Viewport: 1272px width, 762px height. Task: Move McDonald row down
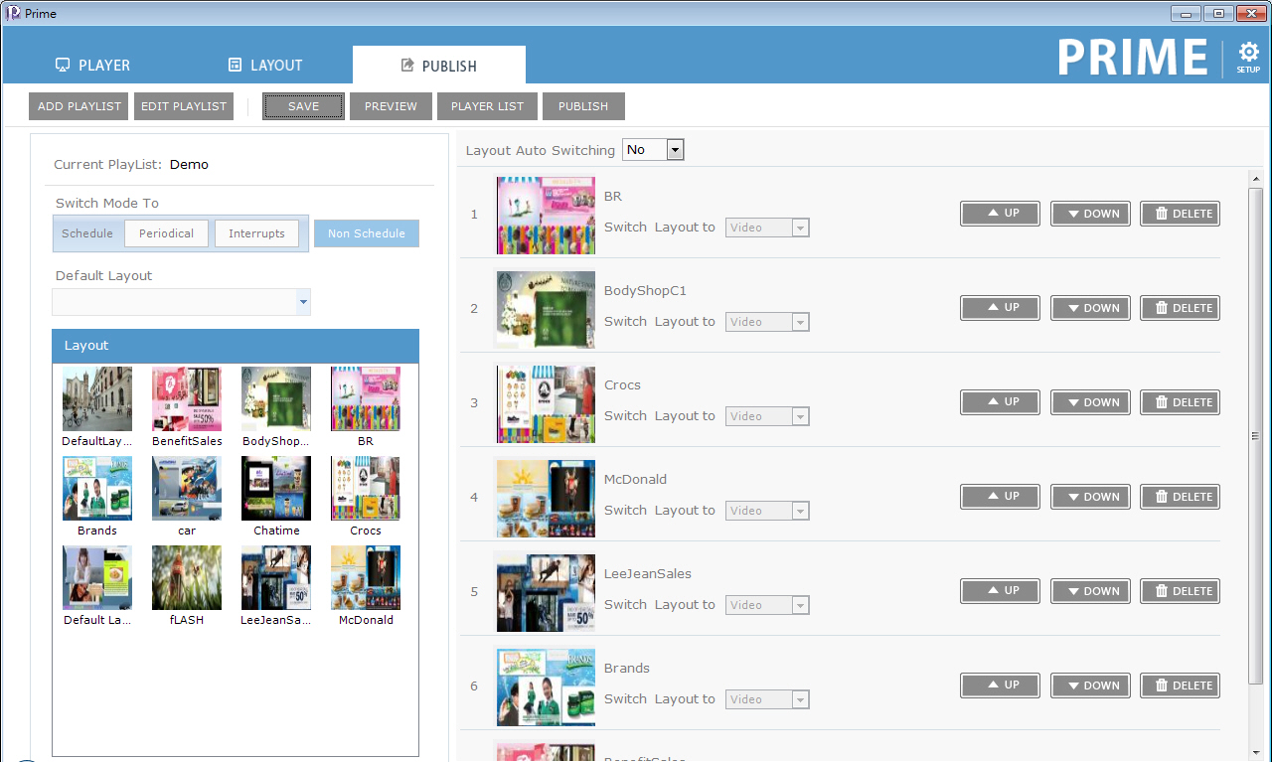pyautogui.click(x=1090, y=497)
